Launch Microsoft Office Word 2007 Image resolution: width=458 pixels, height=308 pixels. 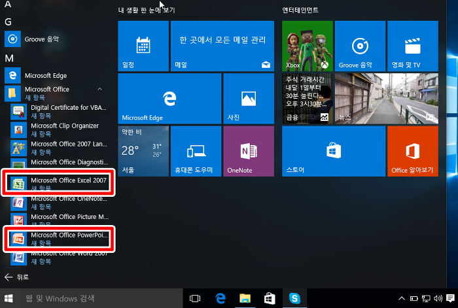click(60, 258)
